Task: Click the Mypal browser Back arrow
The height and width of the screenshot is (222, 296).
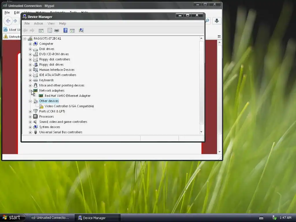Action: coord(8,21)
